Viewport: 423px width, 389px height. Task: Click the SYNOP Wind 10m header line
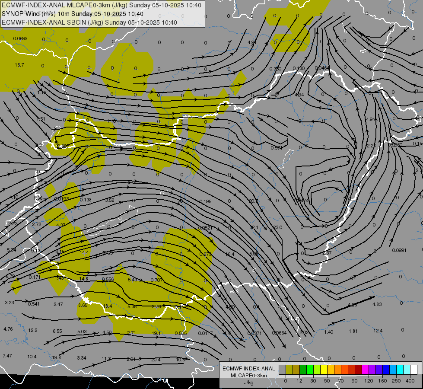[x=73, y=14]
